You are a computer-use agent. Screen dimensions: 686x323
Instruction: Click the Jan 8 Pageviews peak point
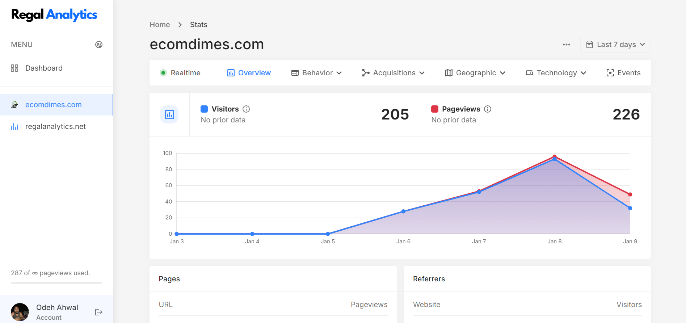point(555,156)
